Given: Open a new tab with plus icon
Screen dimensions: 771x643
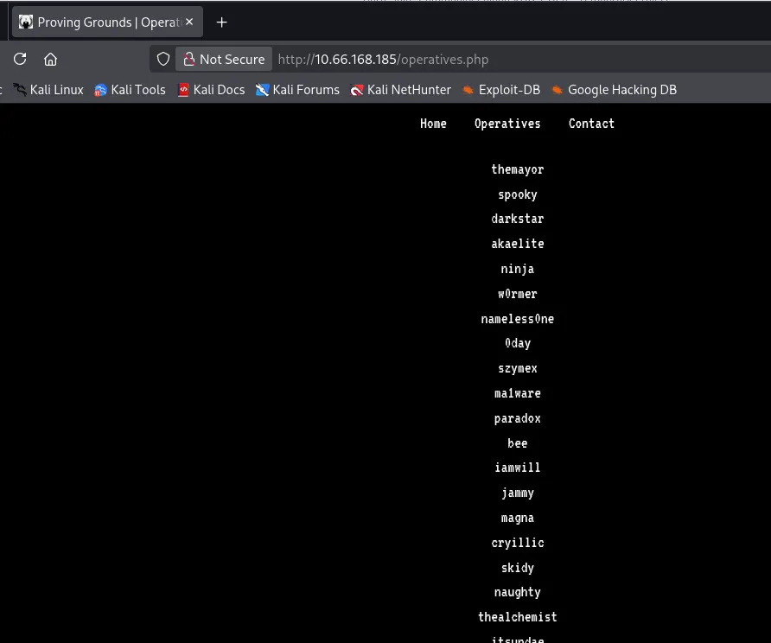Looking at the screenshot, I should click(x=222, y=22).
